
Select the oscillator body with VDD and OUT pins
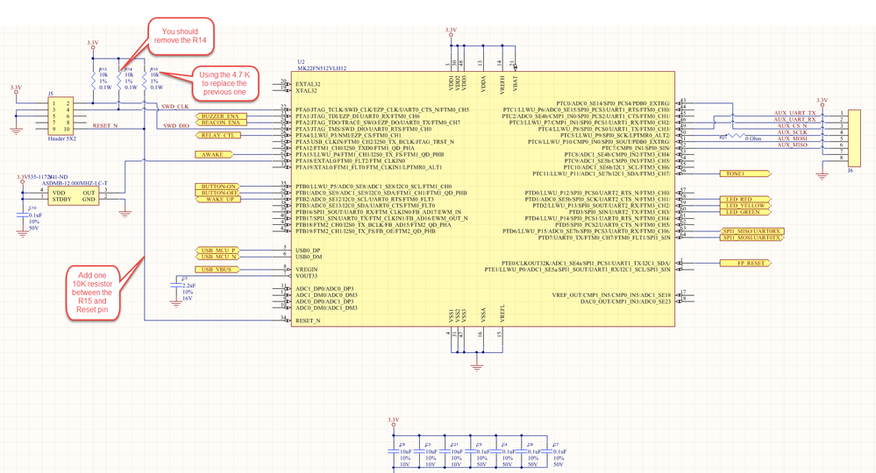tap(73, 196)
